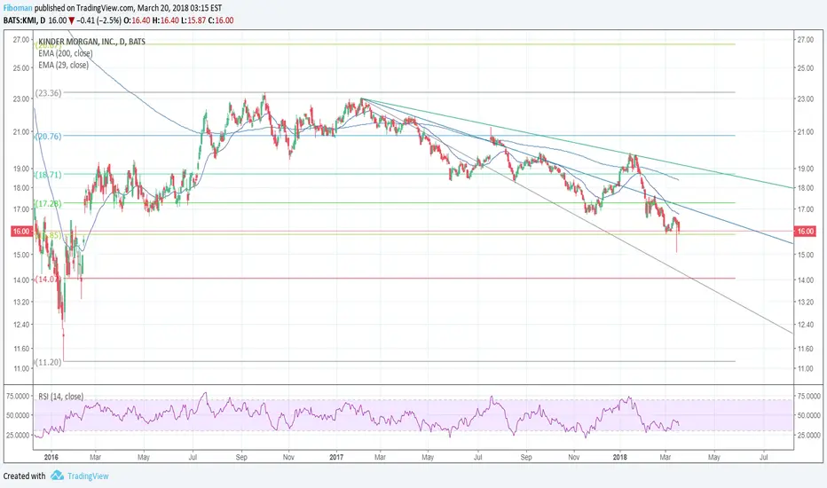Click the (18.71) Fibonacci level label
The image size is (827, 488).
tap(48, 174)
